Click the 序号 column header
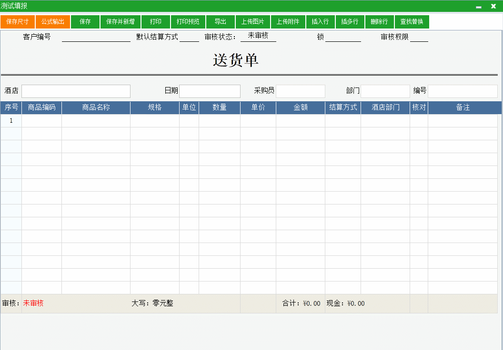The height and width of the screenshot is (350, 503). tap(11, 107)
